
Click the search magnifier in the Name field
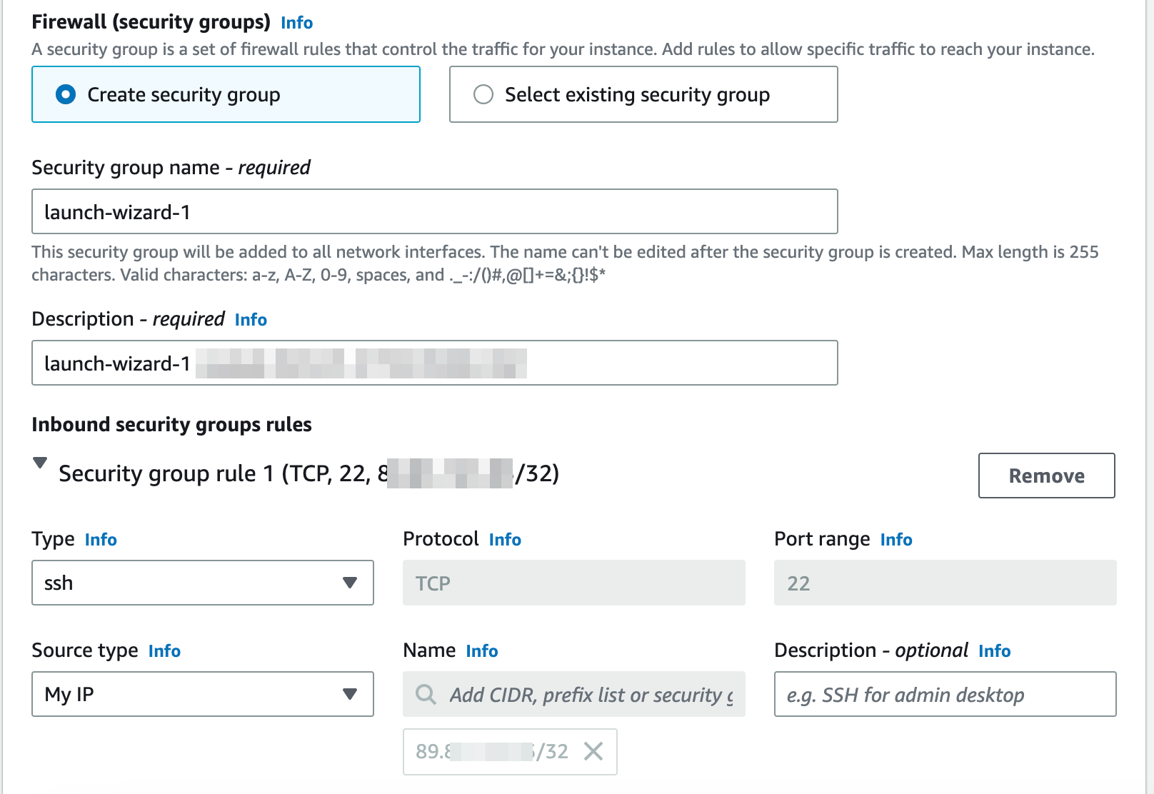click(426, 694)
